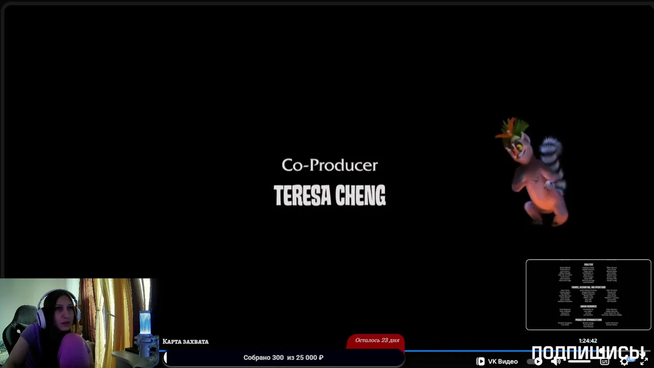The width and height of the screenshot is (654, 368).
Task: Adjust the volume level slider
Action: 579,361
